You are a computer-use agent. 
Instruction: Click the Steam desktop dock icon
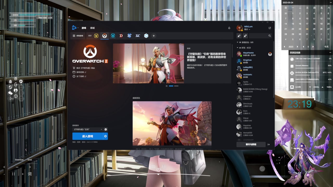(x=10, y=87)
